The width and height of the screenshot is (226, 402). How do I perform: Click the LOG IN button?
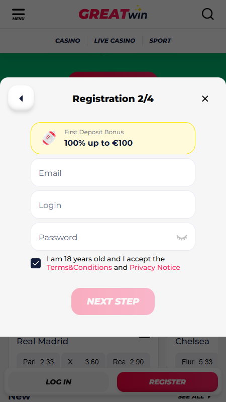coord(58,382)
